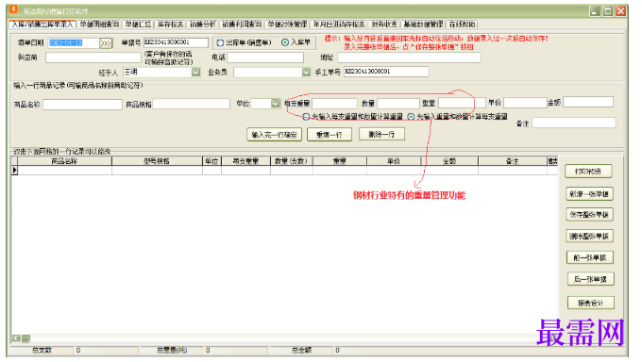Viewport: 642px width, 362px height.
Task: Focus the 商品名称 input field
Action: (82, 105)
